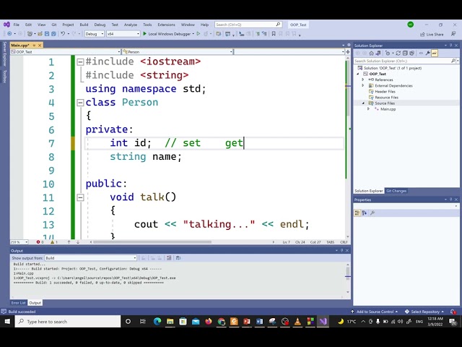
Task: Switch to the Git Changes tab
Action: [396, 191]
